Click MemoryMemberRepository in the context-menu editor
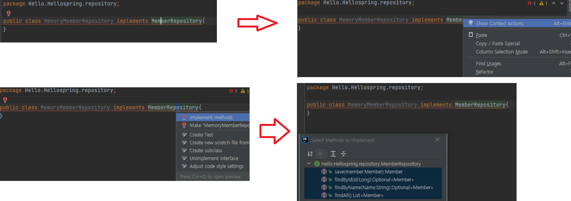This screenshot has height=201, width=571. pyautogui.click(x=374, y=20)
